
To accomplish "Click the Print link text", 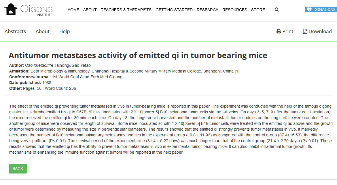I will (x=288, y=31).
